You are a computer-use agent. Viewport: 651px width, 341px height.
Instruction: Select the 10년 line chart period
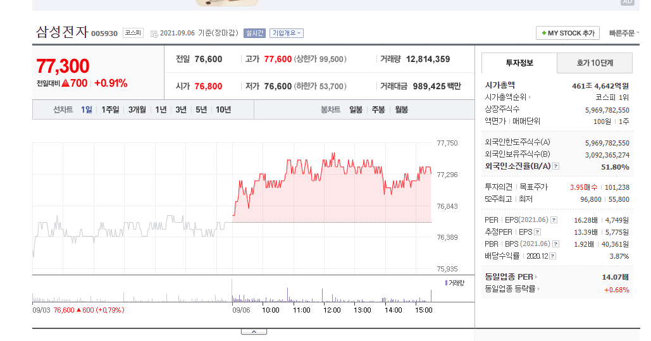(223, 109)
